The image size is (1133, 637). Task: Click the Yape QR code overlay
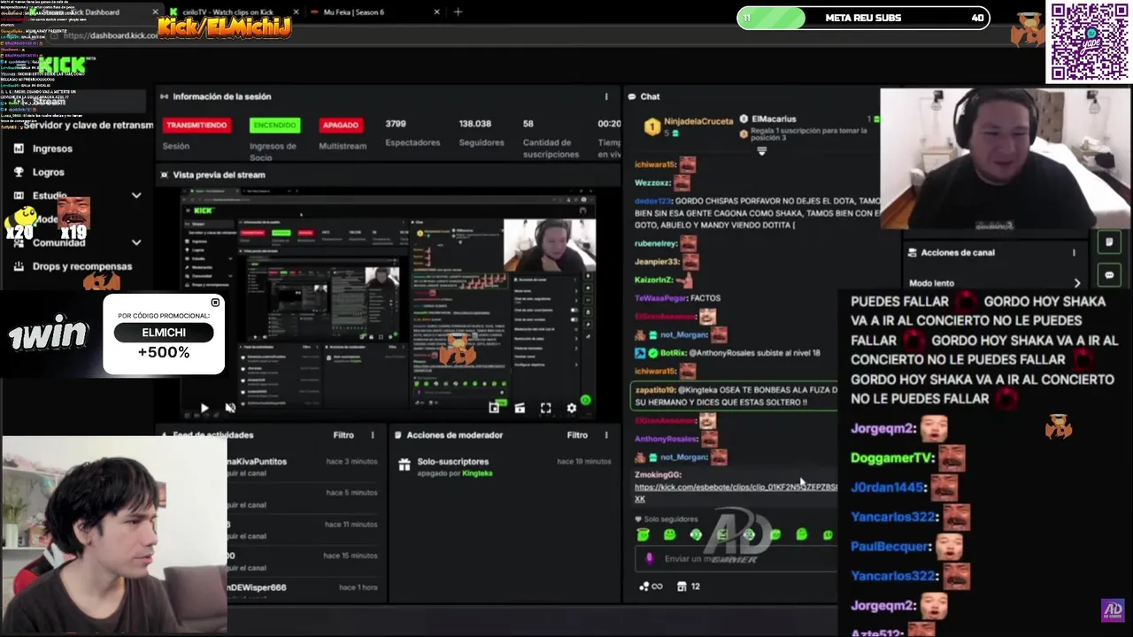tap(1090, 42)
